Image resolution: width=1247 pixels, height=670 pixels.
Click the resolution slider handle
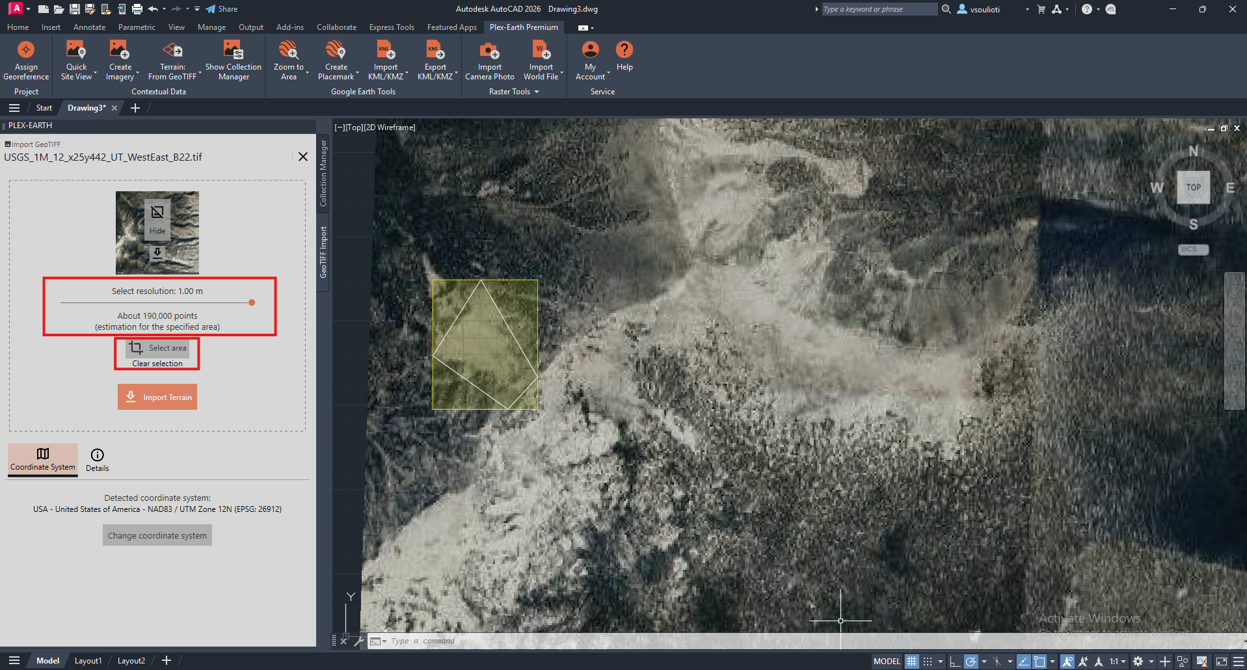252,302
